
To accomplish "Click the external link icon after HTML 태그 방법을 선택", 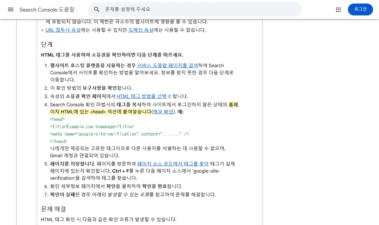I will point(170,96).
